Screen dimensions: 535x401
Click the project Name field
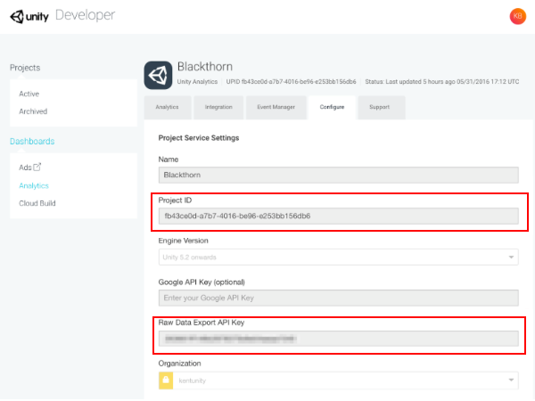338,176
